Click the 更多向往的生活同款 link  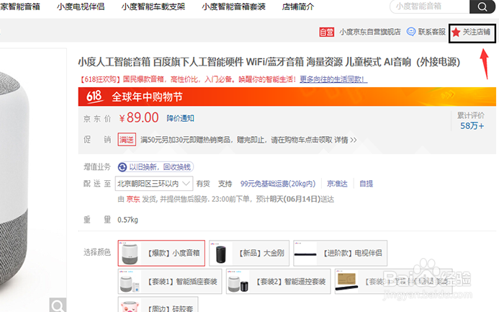333,79
